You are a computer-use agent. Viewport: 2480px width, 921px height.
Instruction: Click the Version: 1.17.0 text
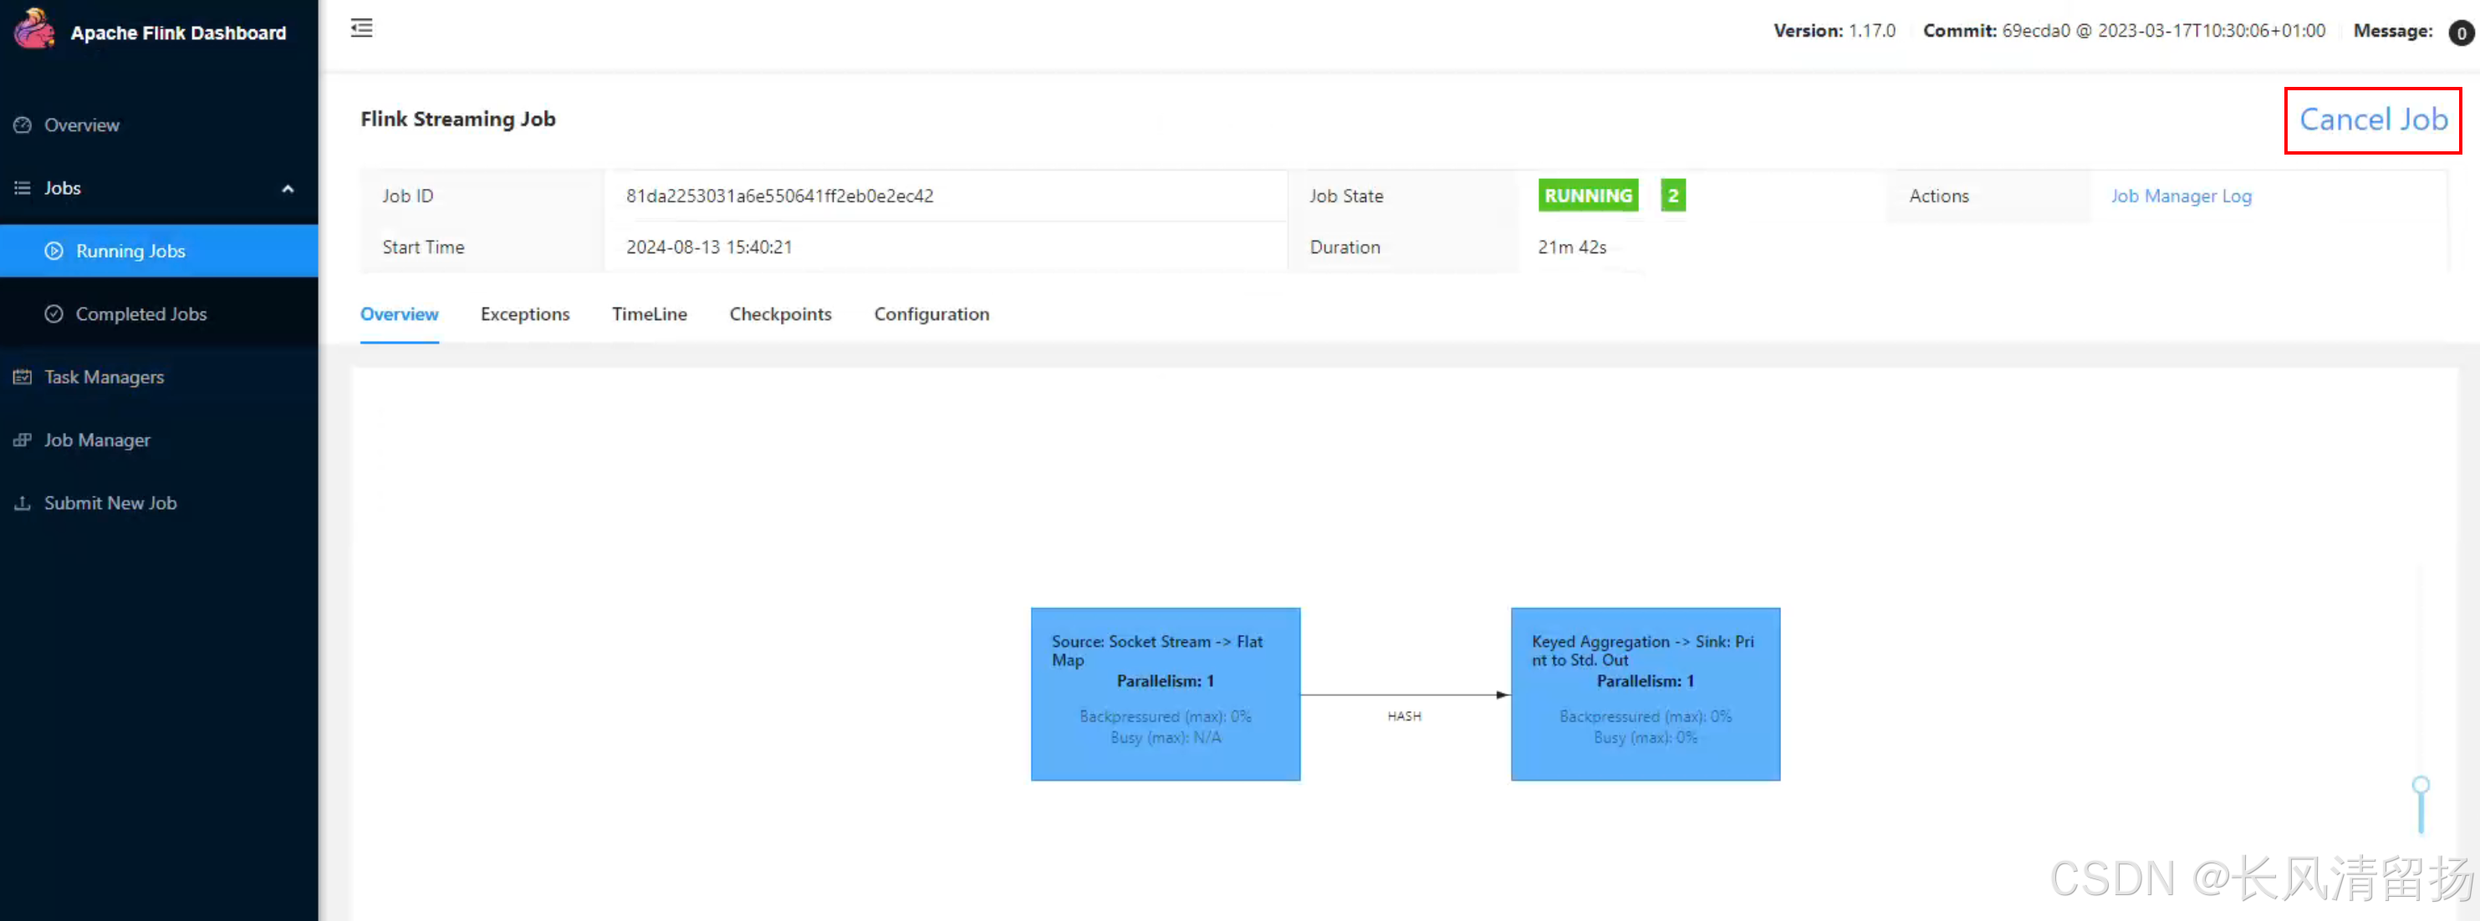[1835, 31]
